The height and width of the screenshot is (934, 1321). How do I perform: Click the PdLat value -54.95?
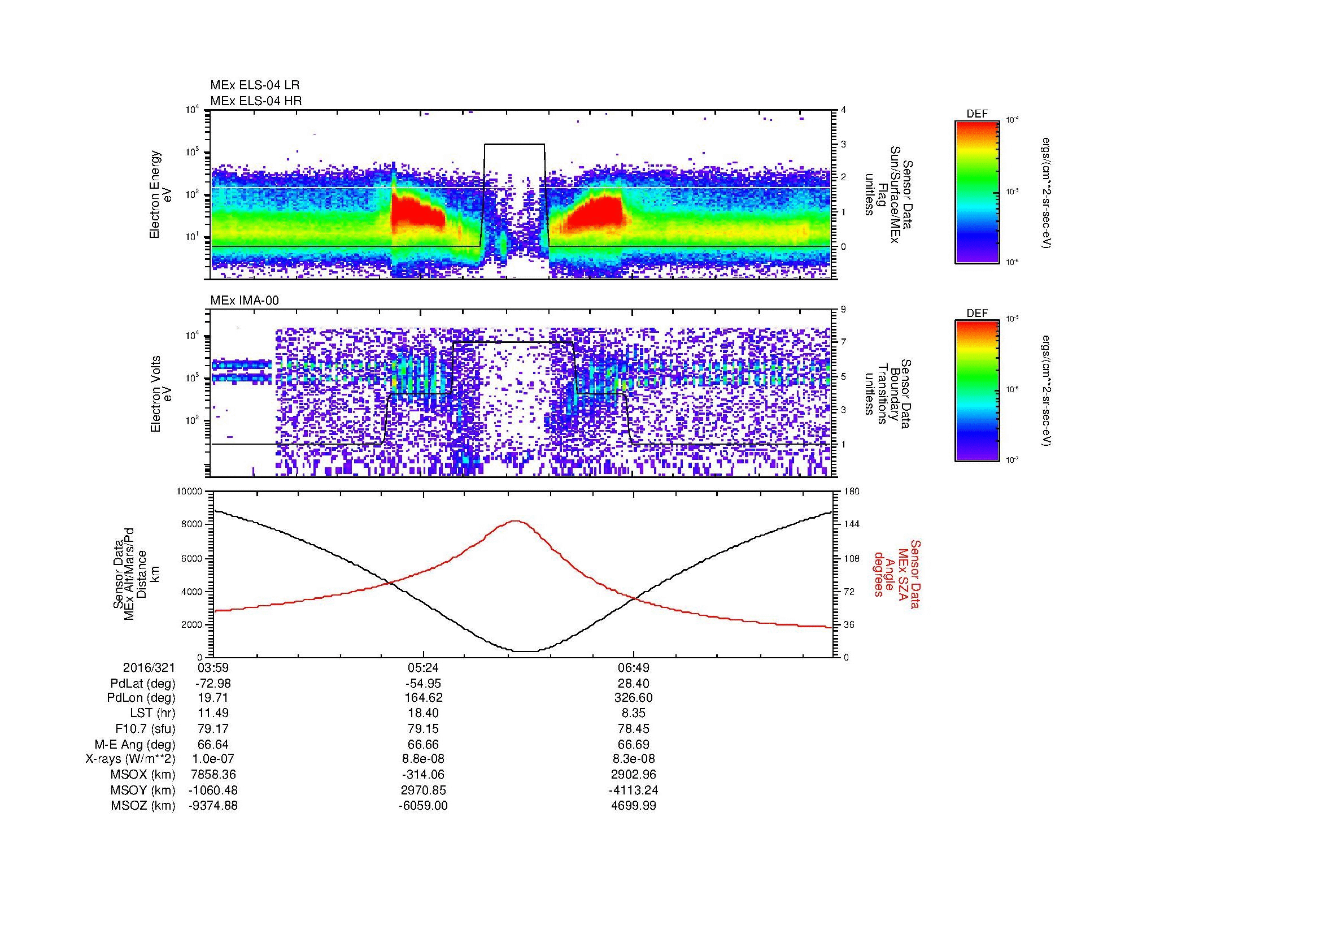(423, 683)
